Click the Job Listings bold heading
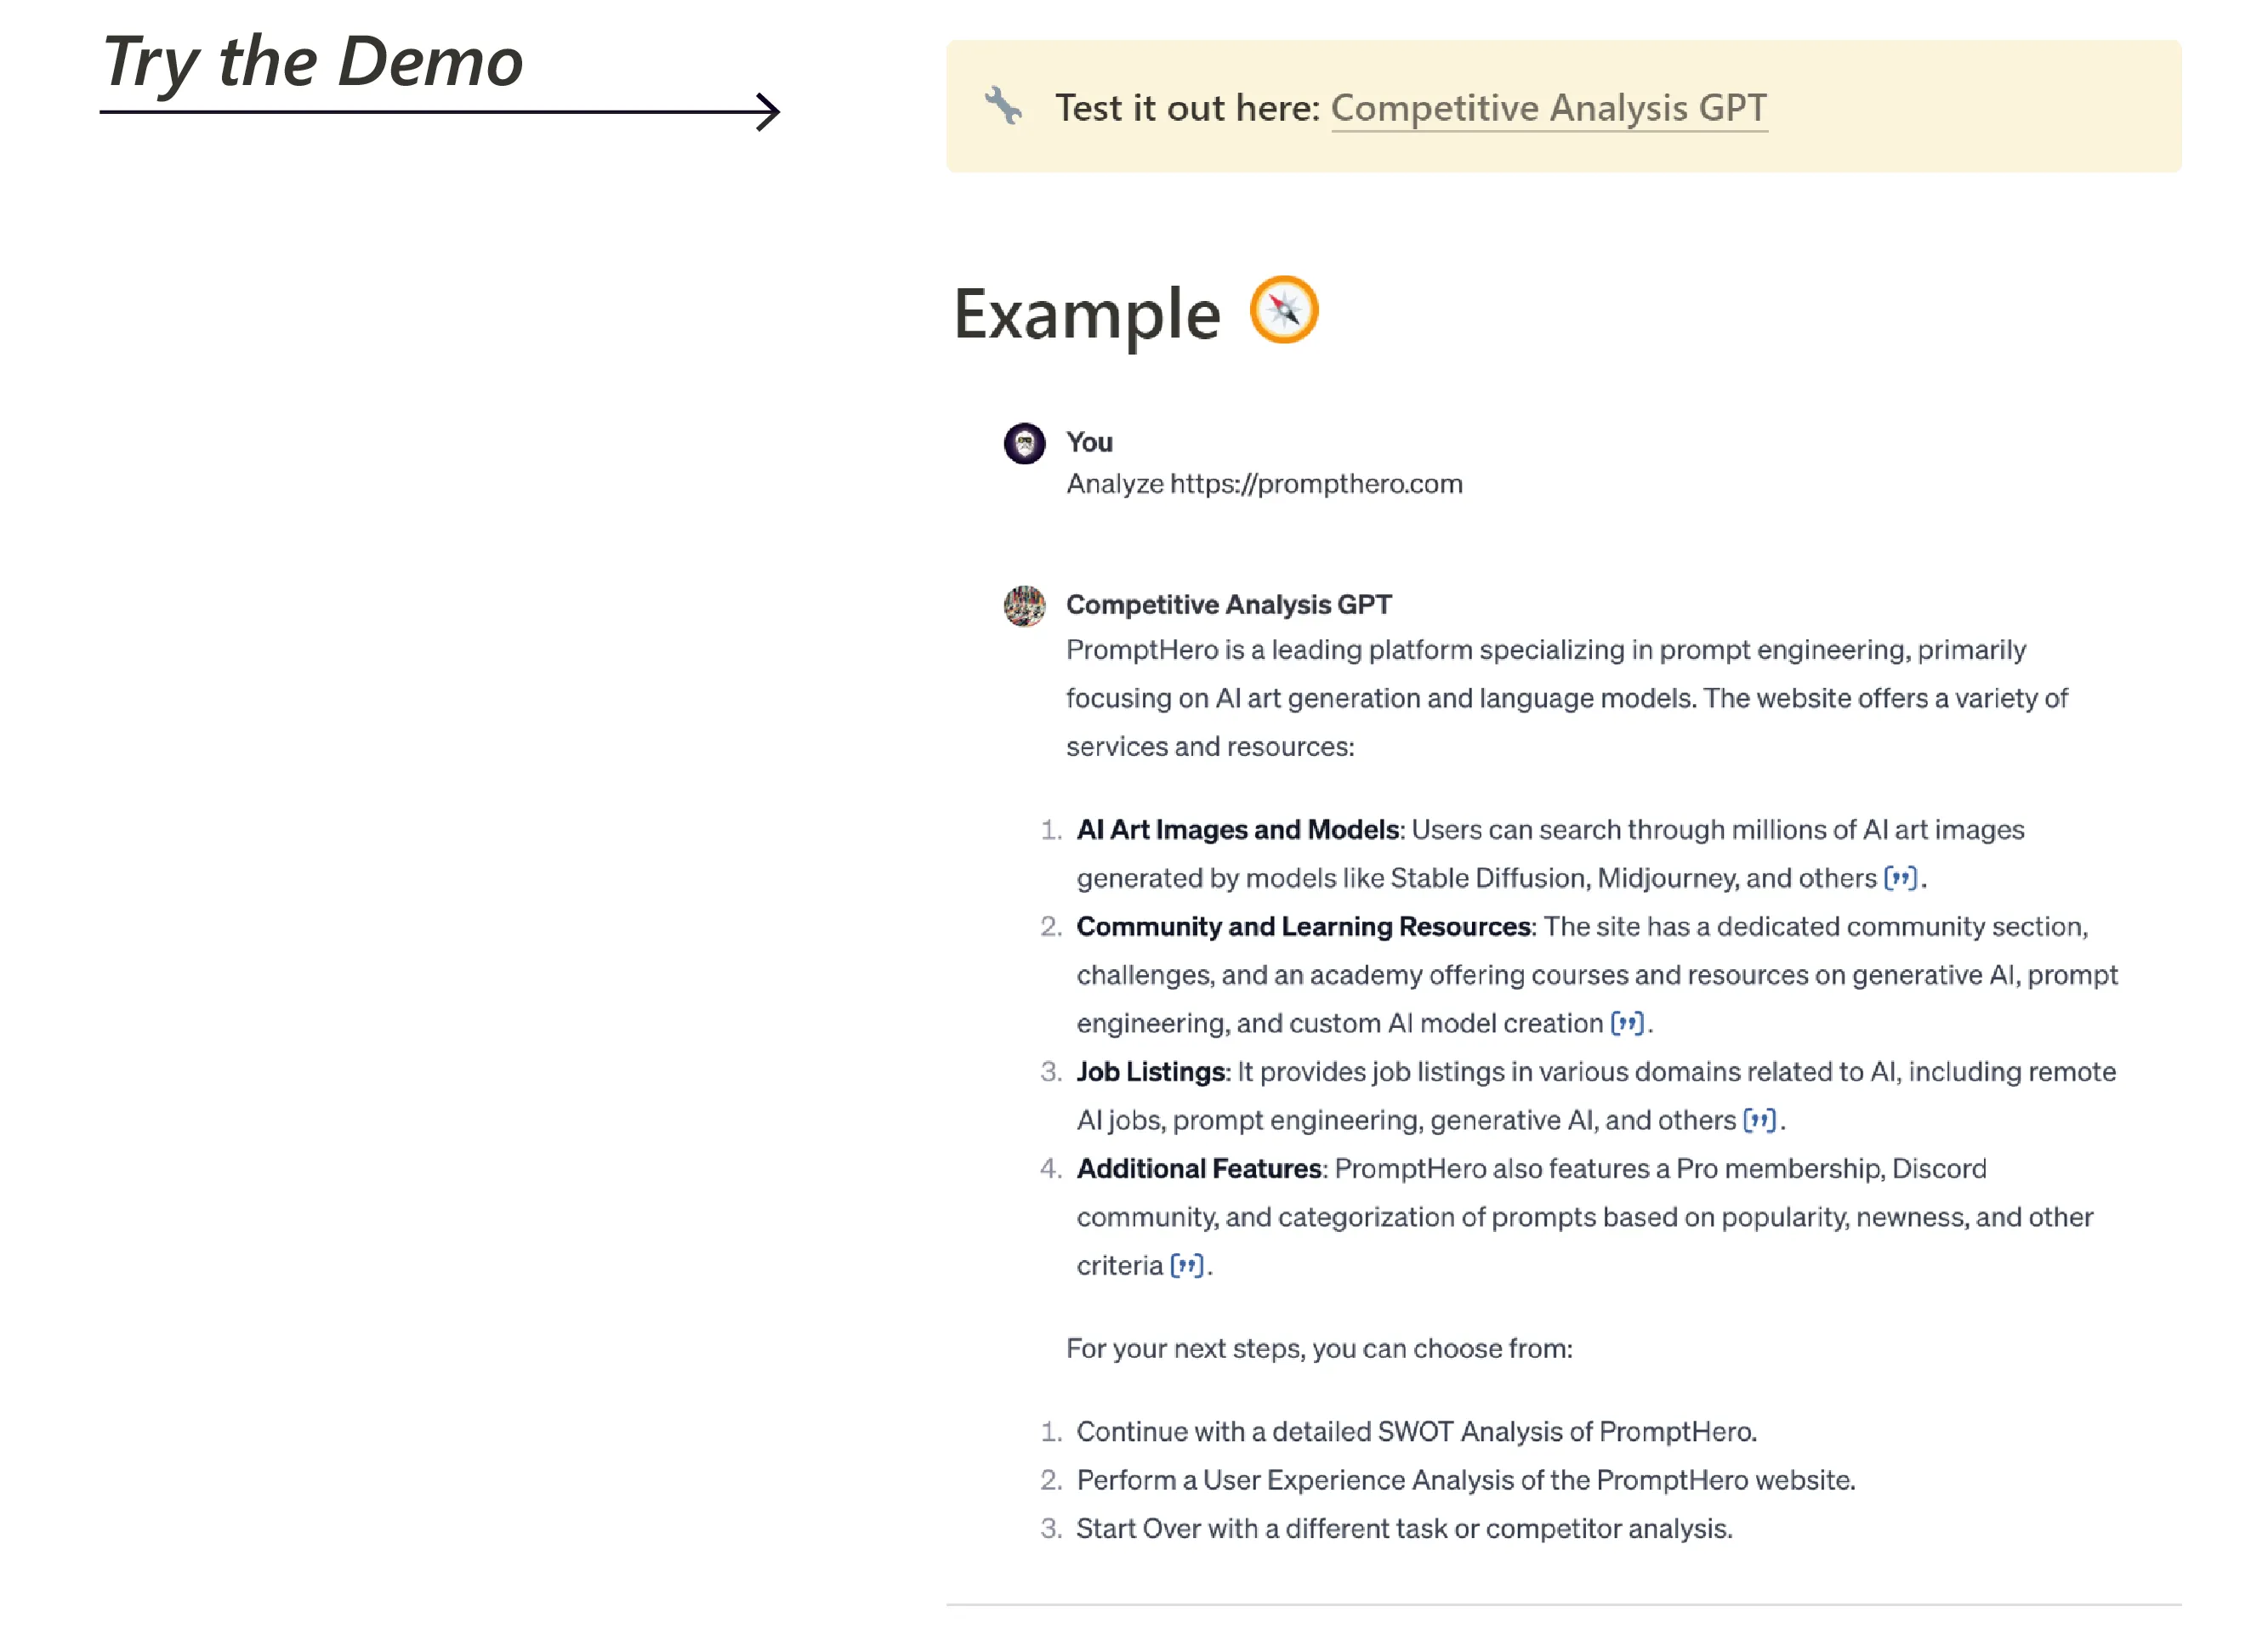 [1151, 1072]
